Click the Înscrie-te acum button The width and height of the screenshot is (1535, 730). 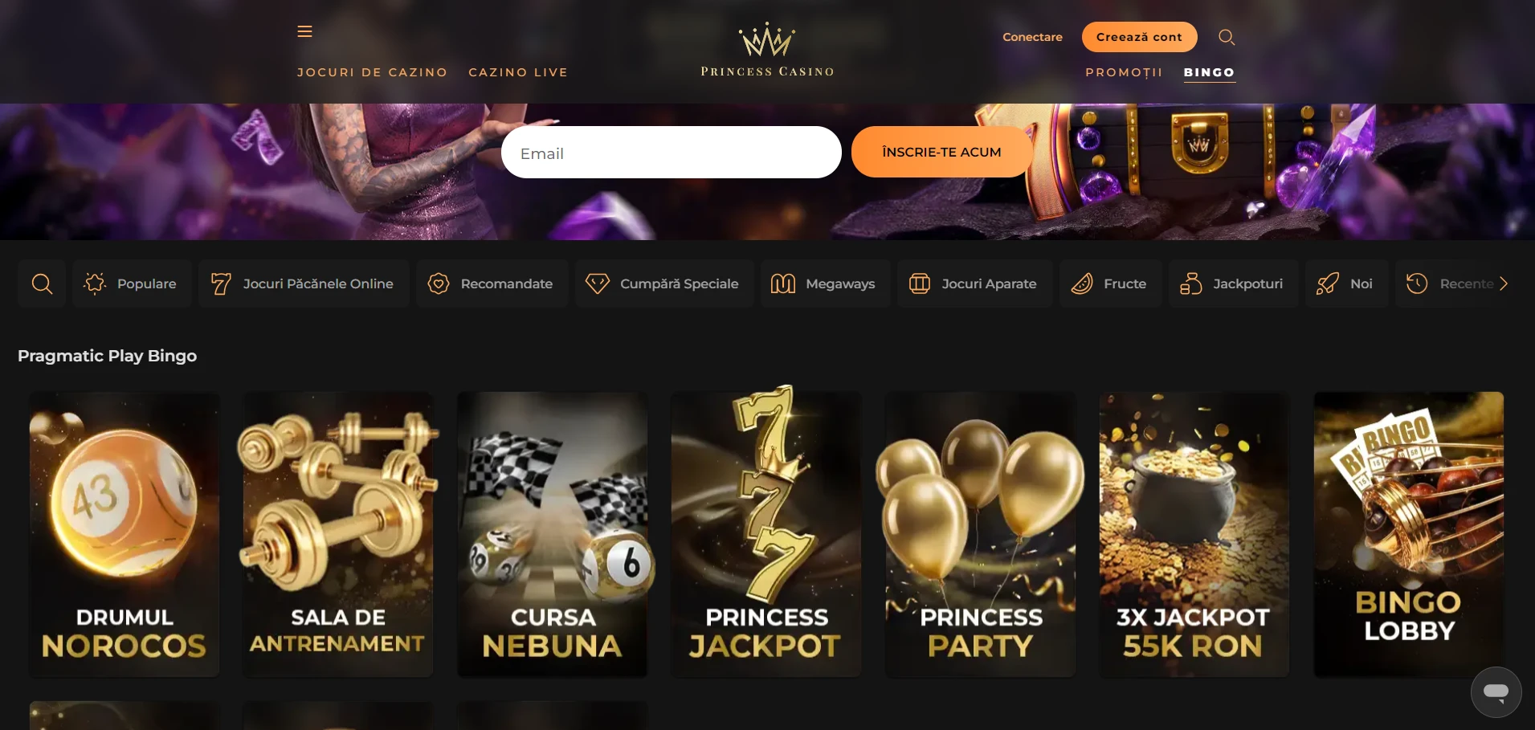tap(941, 152)
